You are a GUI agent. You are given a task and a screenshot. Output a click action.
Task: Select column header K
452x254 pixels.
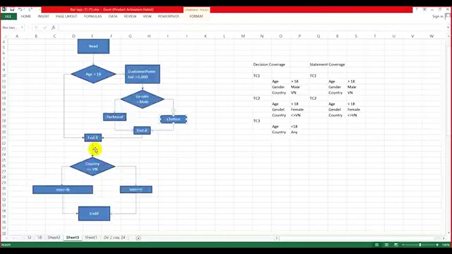pyautogui.click(x=205, y=36)
